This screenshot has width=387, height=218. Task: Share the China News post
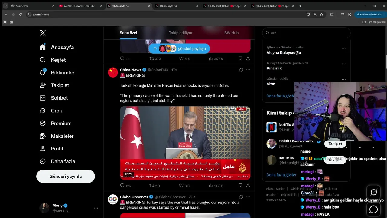tap(248, 186)
